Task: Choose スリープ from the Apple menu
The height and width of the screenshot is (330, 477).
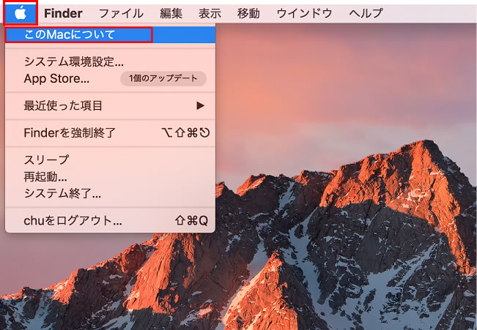Action: coord(110,160)
